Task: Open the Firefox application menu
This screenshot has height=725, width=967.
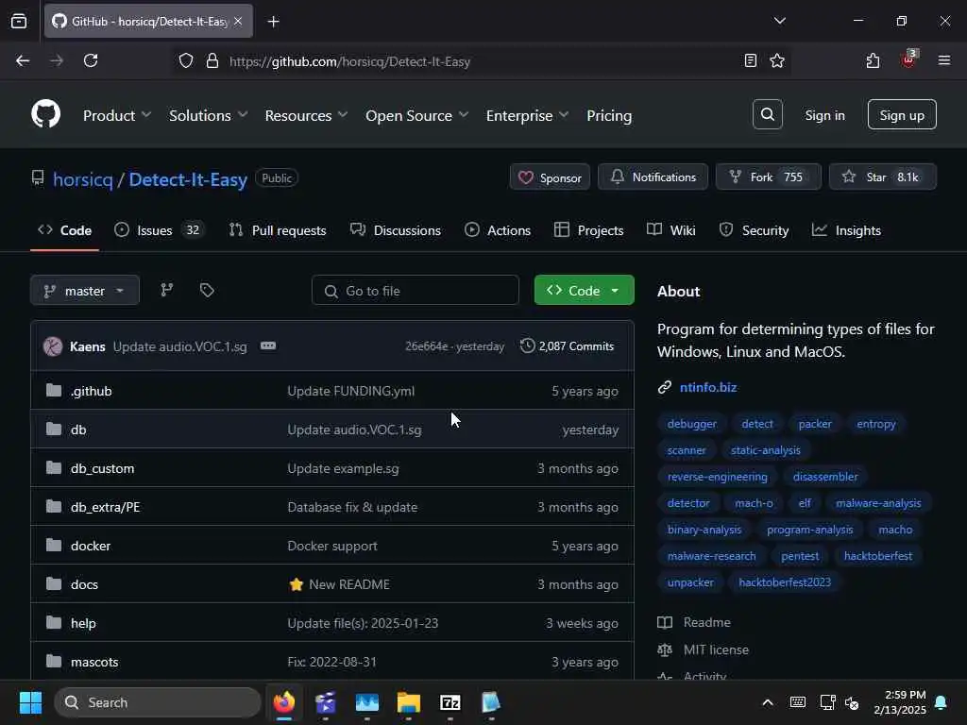Action: click(943, 60)
